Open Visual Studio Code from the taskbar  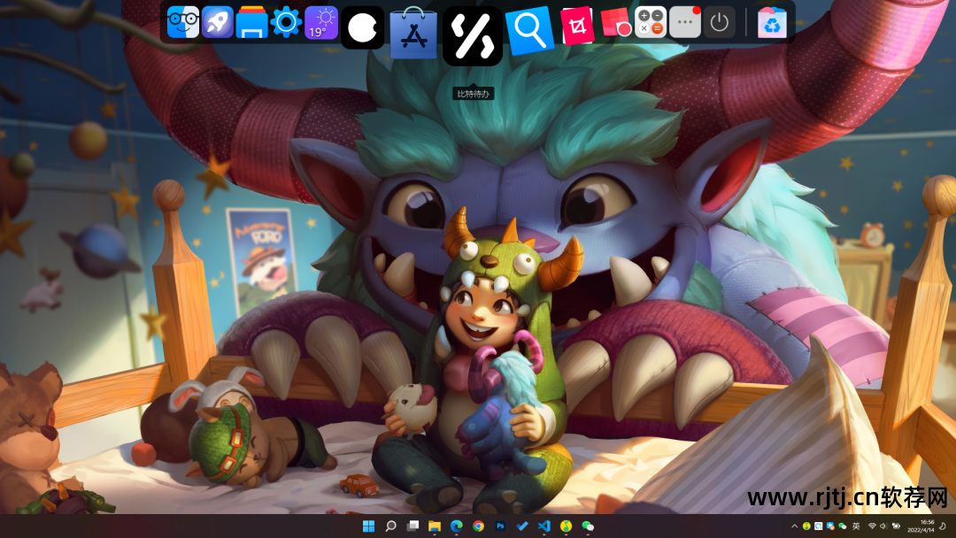click(x=544, y=526)
